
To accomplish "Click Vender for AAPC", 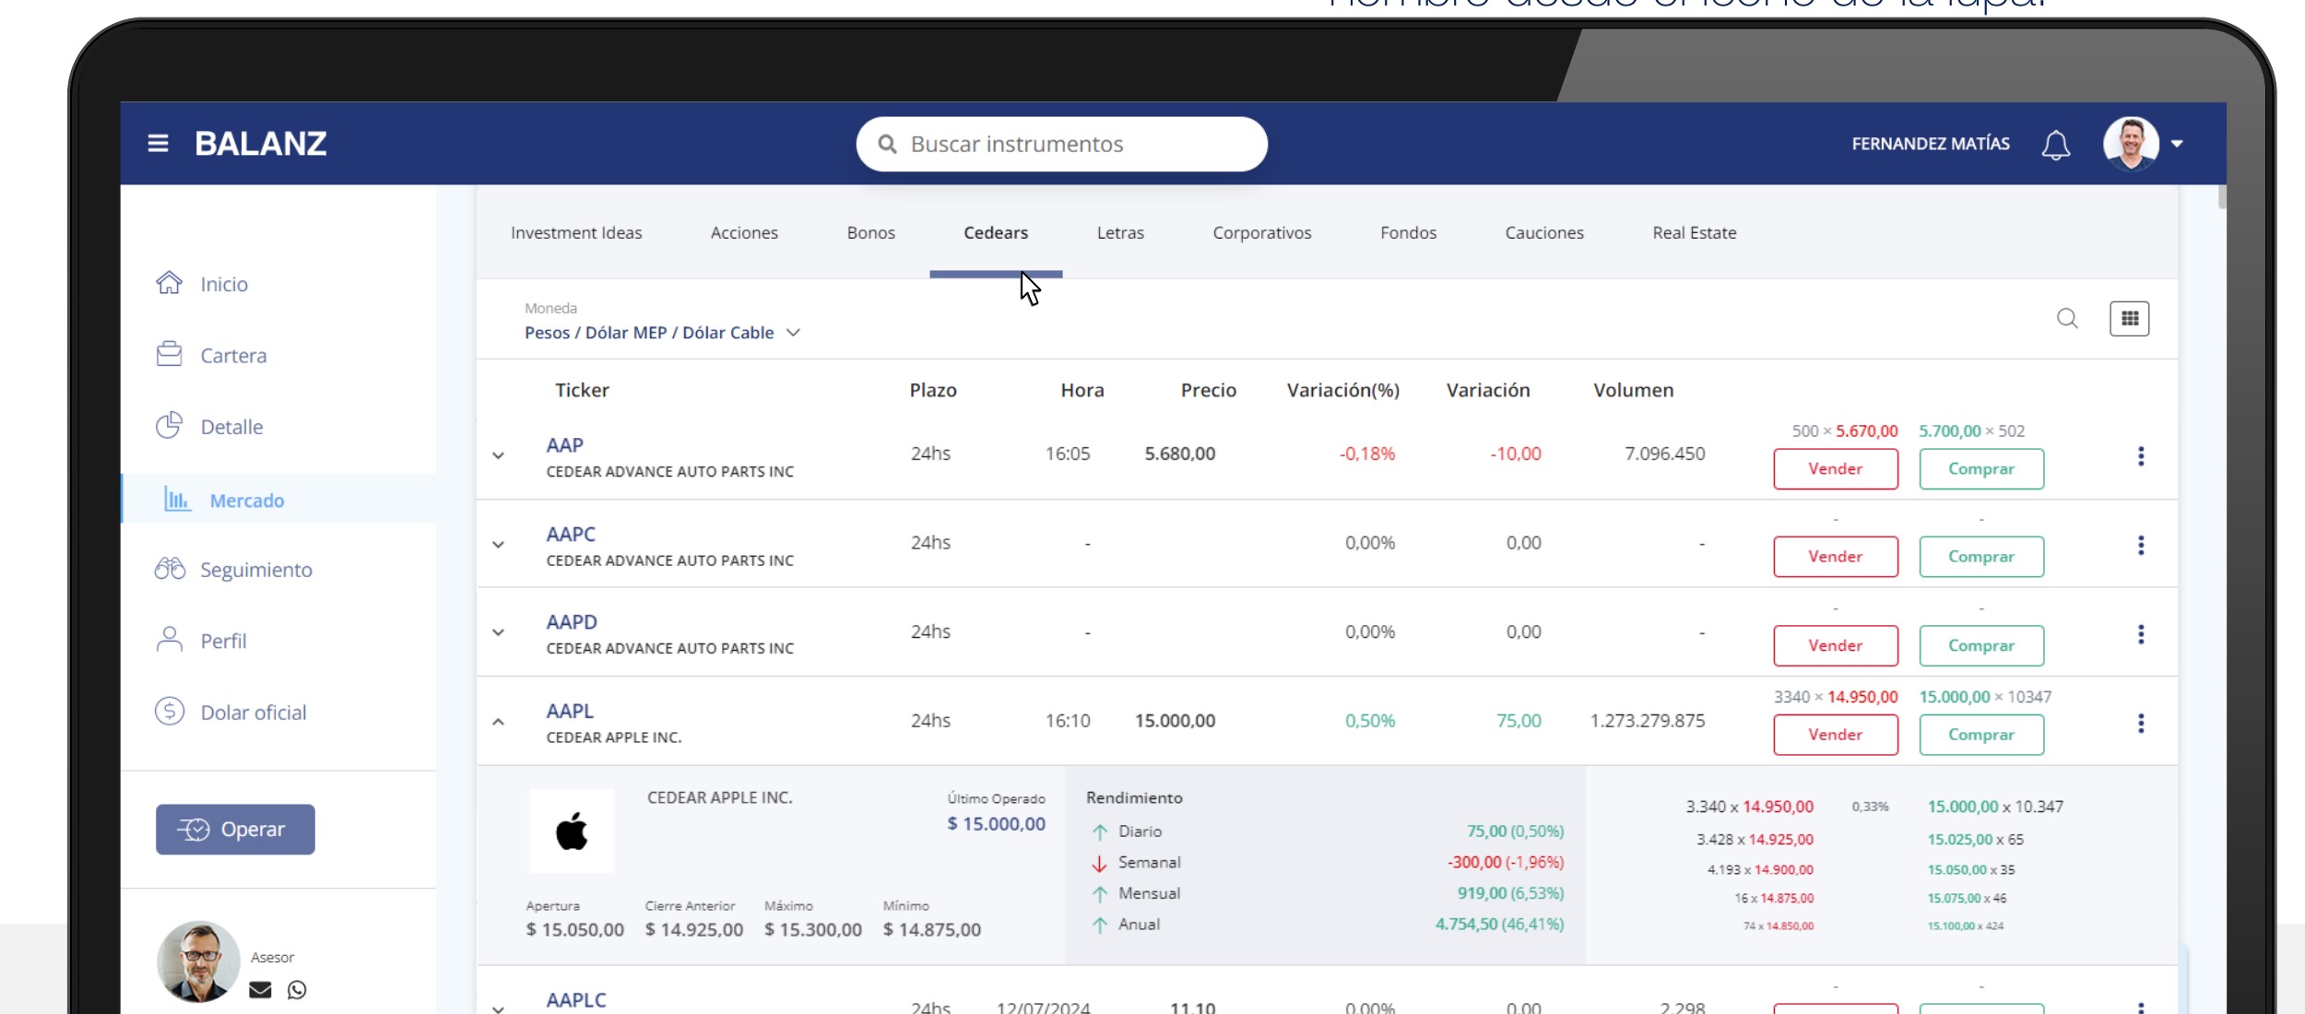I will [x=1836, y=556].
